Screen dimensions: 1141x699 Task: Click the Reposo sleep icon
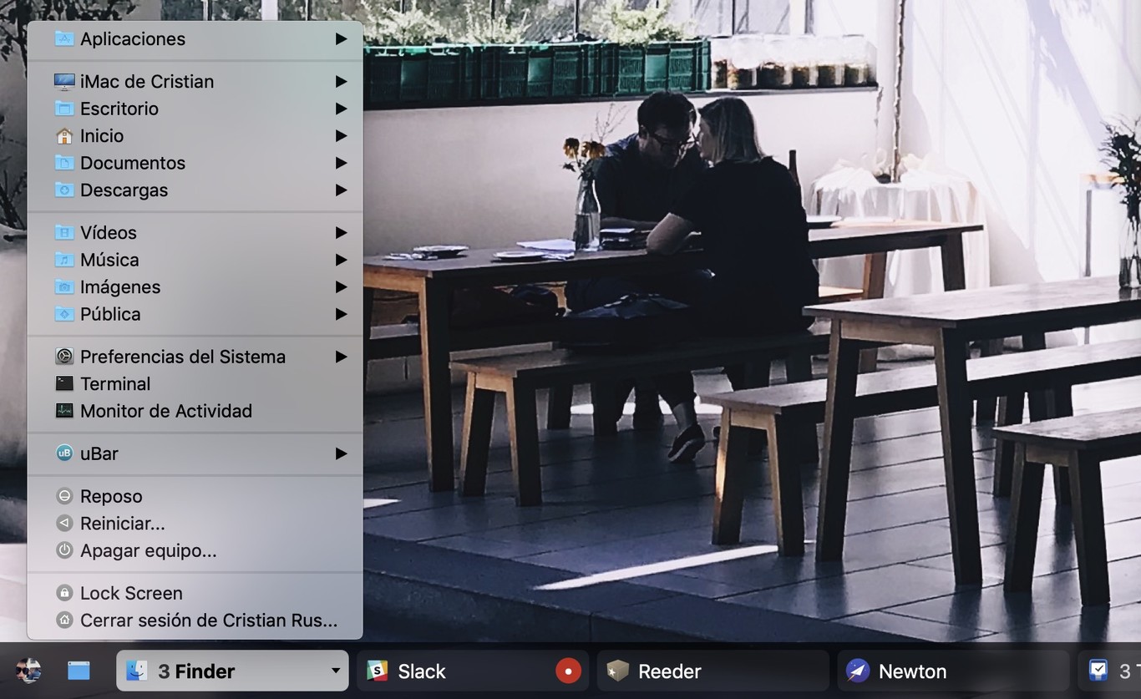63,496
